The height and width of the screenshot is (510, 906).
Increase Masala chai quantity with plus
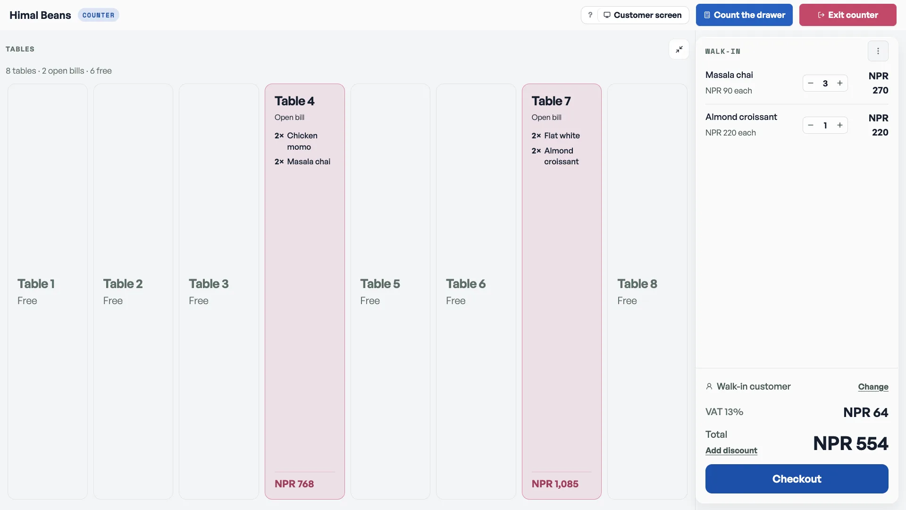(840, 83)
